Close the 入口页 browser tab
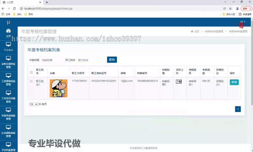This screenshot has width=253, height=152. point(40,2)
